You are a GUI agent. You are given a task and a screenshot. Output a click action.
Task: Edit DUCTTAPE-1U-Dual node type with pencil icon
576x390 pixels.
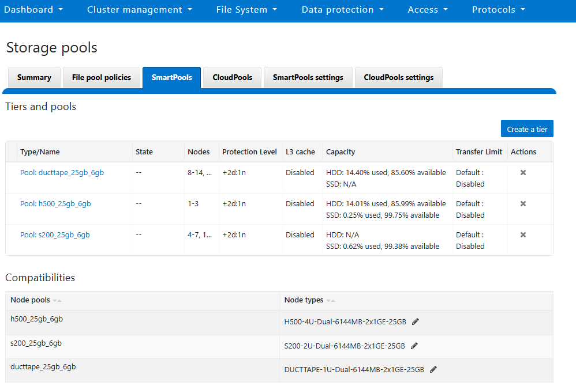coord(433,369)
